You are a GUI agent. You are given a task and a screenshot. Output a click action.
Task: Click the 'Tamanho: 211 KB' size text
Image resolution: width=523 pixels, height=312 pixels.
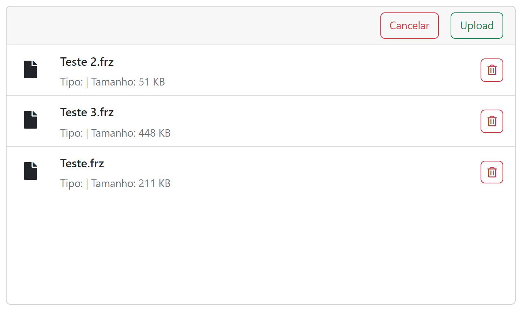pyautogui.click(x=131, y=183)
